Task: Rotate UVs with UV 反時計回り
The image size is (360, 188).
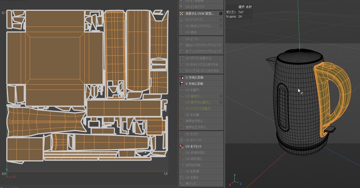Action: [195, 153]
